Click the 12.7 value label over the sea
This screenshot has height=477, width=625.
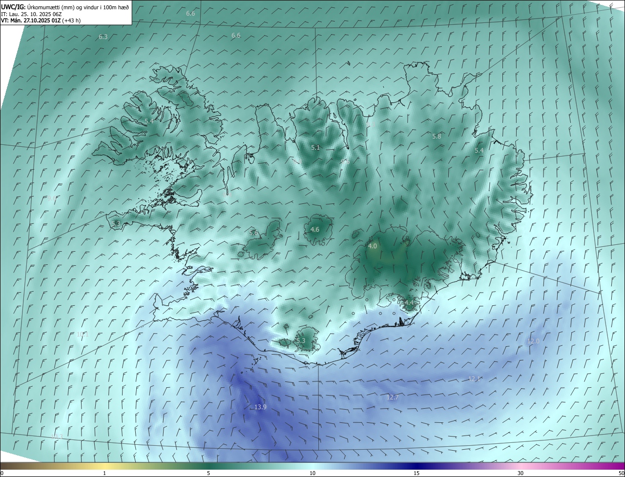coord(393,397)
